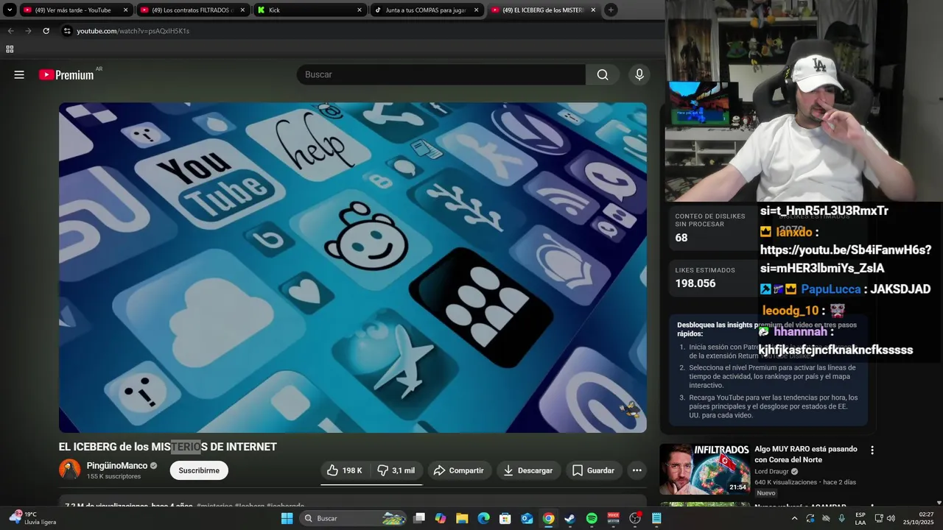The height and width of the screenshot is (530, 943).
Task: Open the browser apps grid shortcut
Action: point(10,49)
